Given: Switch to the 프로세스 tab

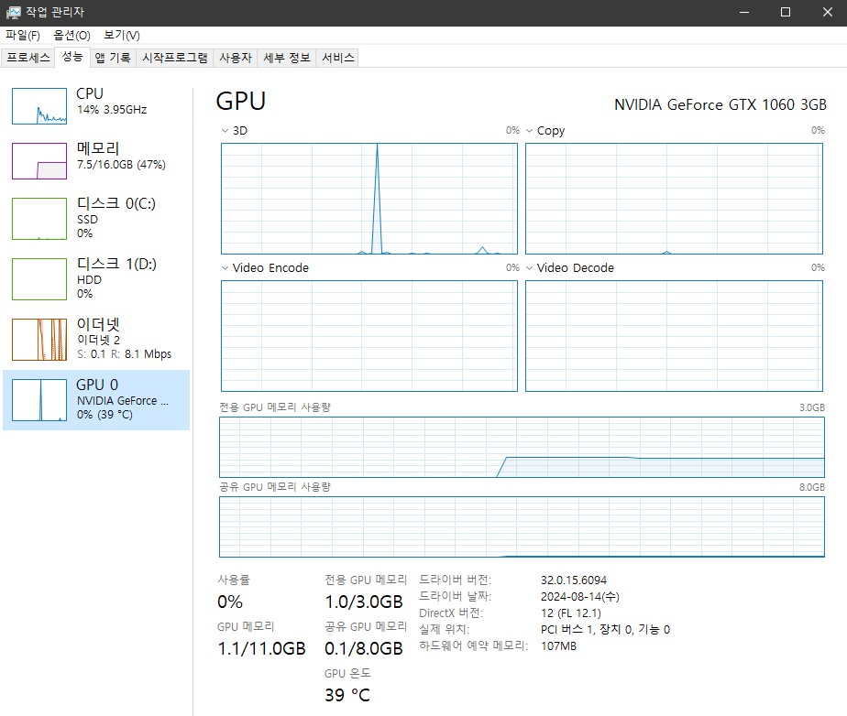Looking at the screenshot, I should (28, 58).
